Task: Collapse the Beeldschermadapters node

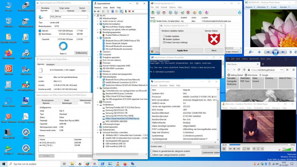Action: pyautogui.click(x=98, y=24)
